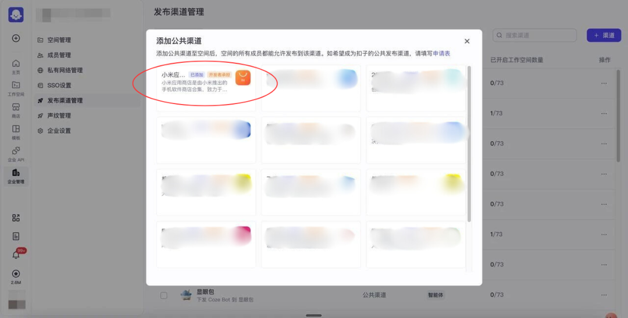This screenshot has width=628, height=318.
Task: Open 企业设置 menu item
Action: pos(59,131)
